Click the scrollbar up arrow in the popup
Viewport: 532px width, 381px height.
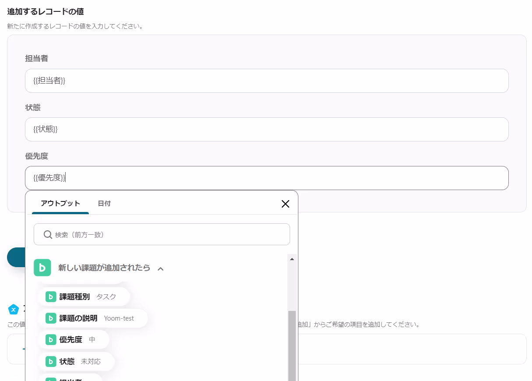click(292, 259)
